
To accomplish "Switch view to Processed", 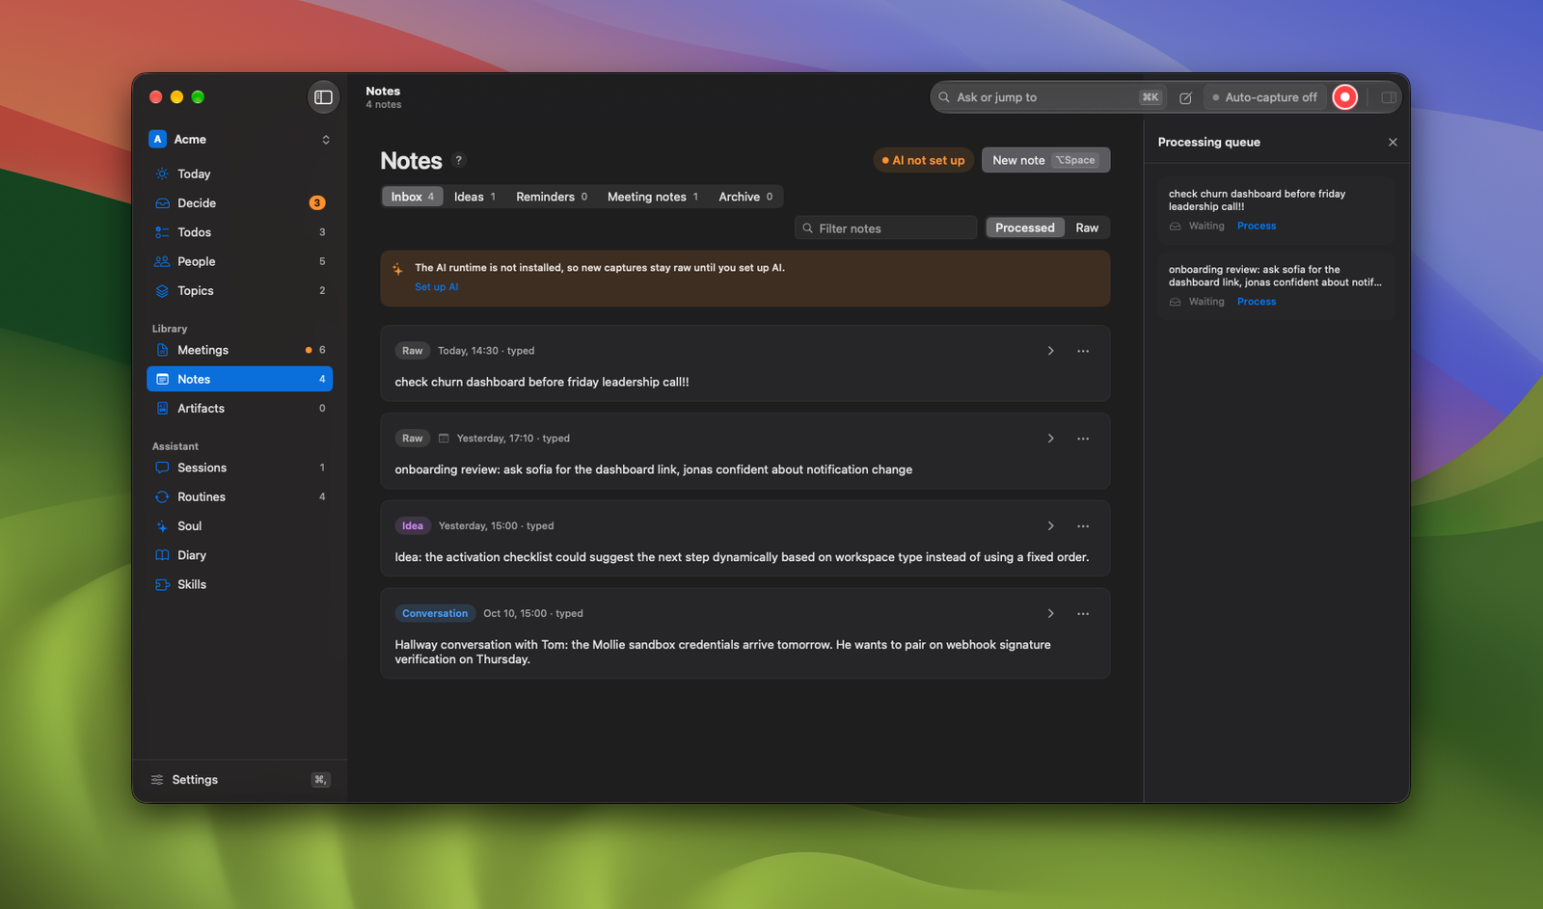I will (1025, 228).
